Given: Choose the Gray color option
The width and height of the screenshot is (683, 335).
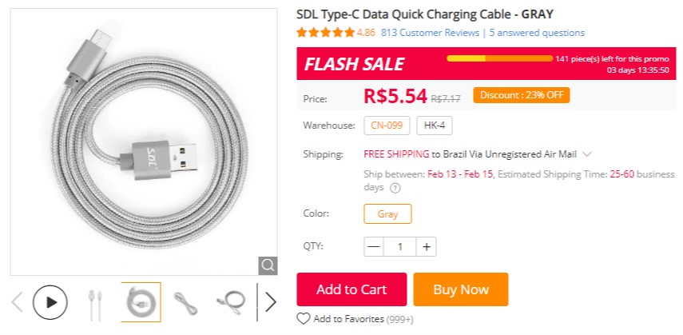Looking at the screenshot, I should coord(387,214).
